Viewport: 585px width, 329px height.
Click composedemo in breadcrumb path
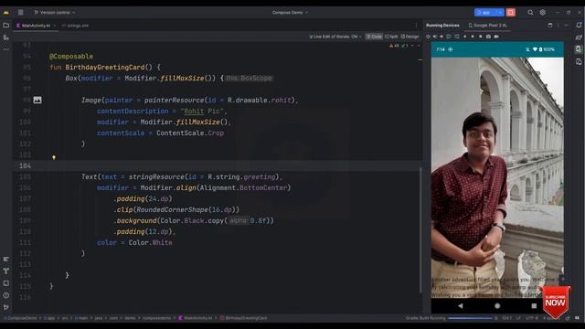coord(156,318)
